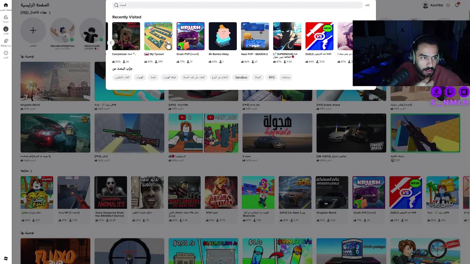Open the Azoz1zzz profile avatar
The width and height of the screenshot is (470, 264).
coord(426,5)
